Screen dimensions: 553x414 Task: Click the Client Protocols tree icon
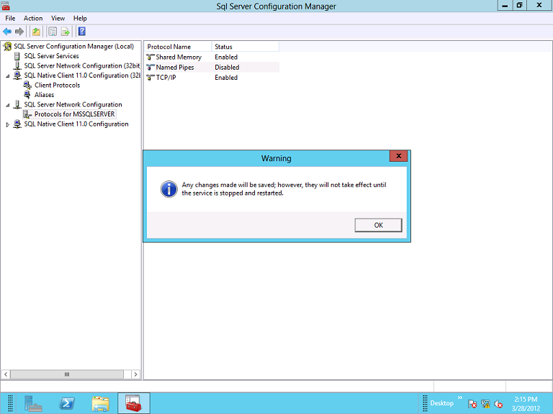[27, 86]
